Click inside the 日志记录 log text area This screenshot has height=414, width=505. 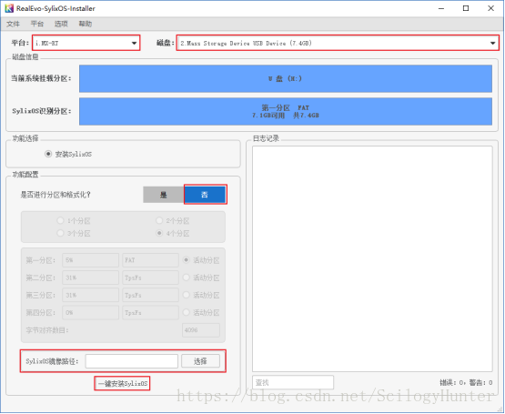(372, 258)
